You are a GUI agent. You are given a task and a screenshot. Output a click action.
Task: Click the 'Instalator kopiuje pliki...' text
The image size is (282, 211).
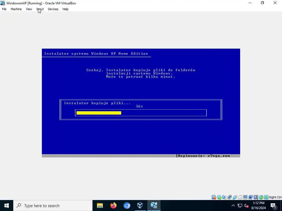click(97, 103)
